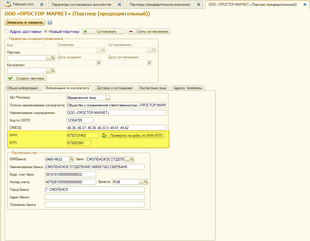Screen dimensions: 310x241
Task: Click the save diskette icon
Action: pos(50,22)
